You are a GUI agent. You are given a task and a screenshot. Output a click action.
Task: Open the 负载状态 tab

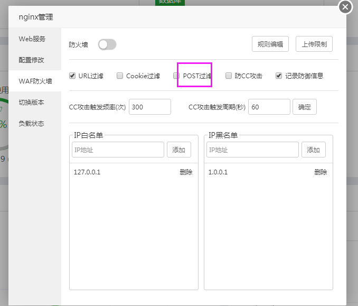pos(35,124)
